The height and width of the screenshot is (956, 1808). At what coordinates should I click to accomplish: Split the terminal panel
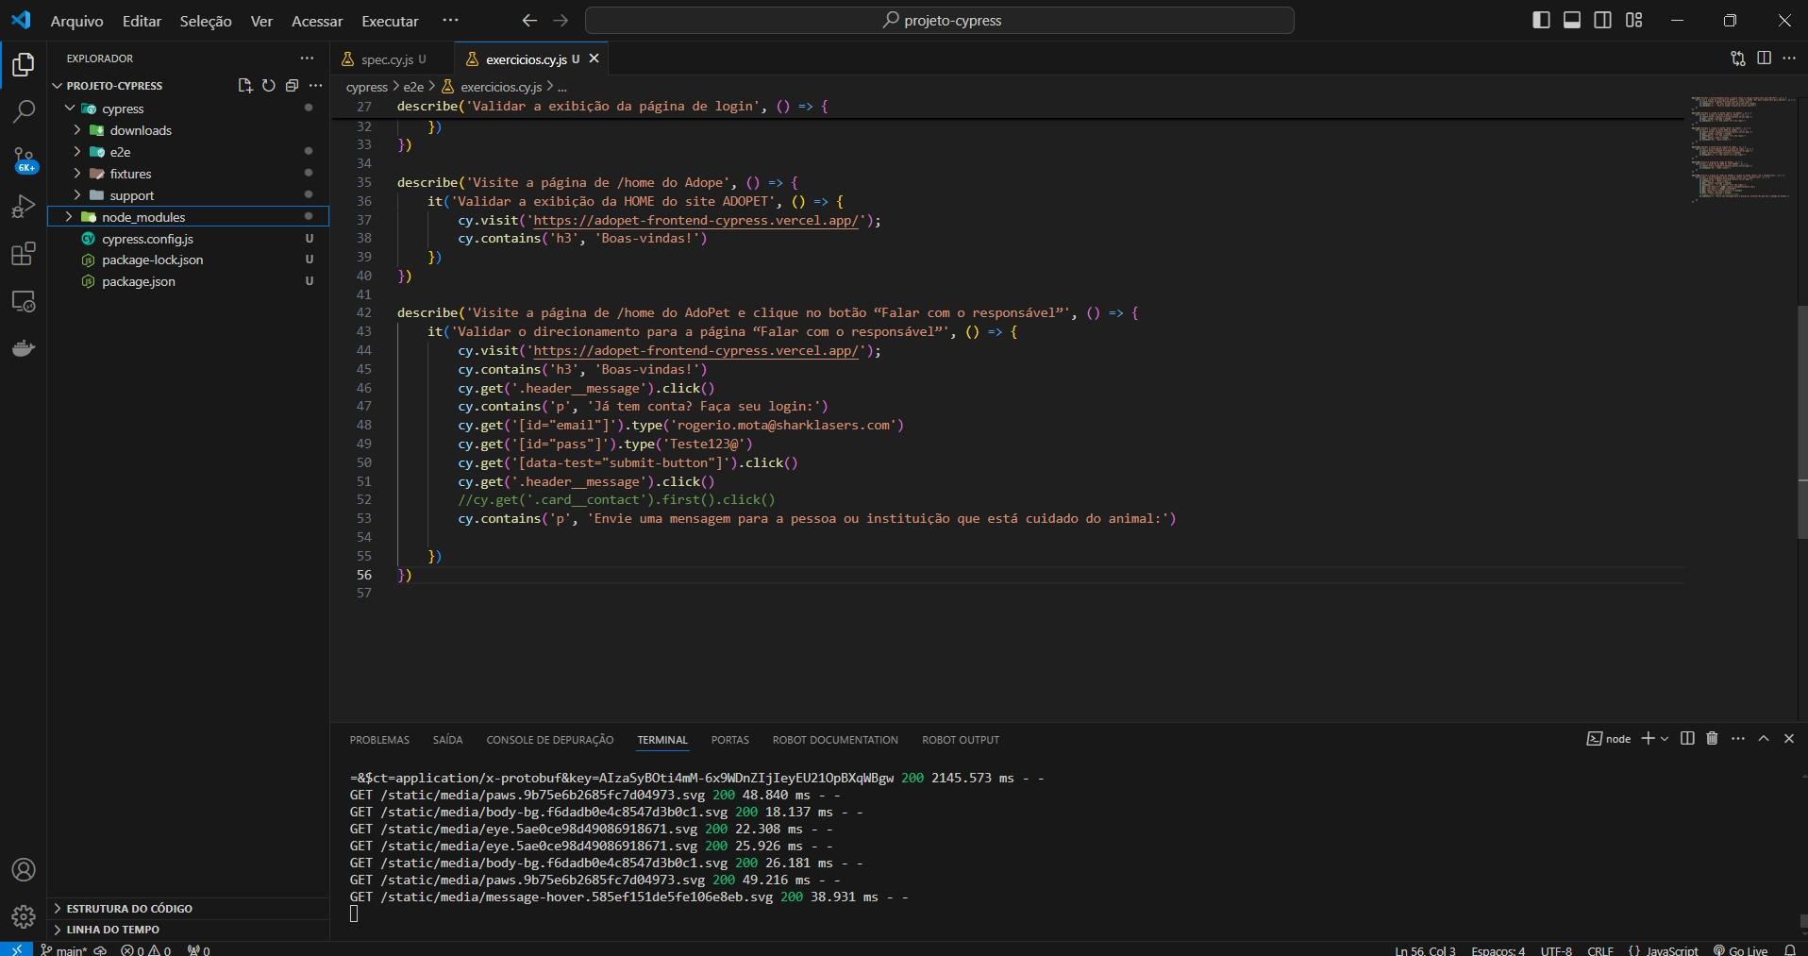pyautogui.click(x=1687, y=739)
